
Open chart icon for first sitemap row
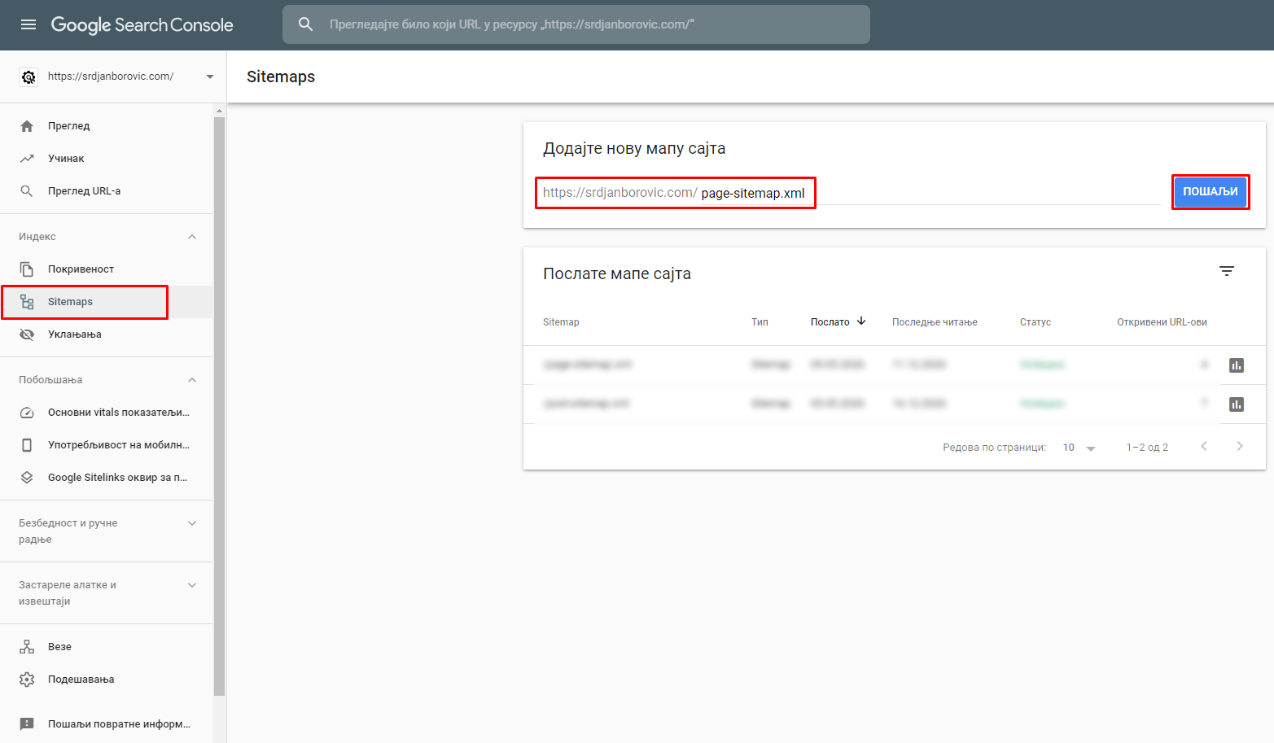pyautogui.click(x=1237, y=365)
